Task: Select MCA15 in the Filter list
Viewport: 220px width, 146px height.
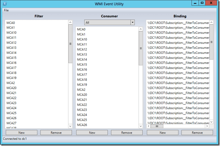Action: (12, 58)
